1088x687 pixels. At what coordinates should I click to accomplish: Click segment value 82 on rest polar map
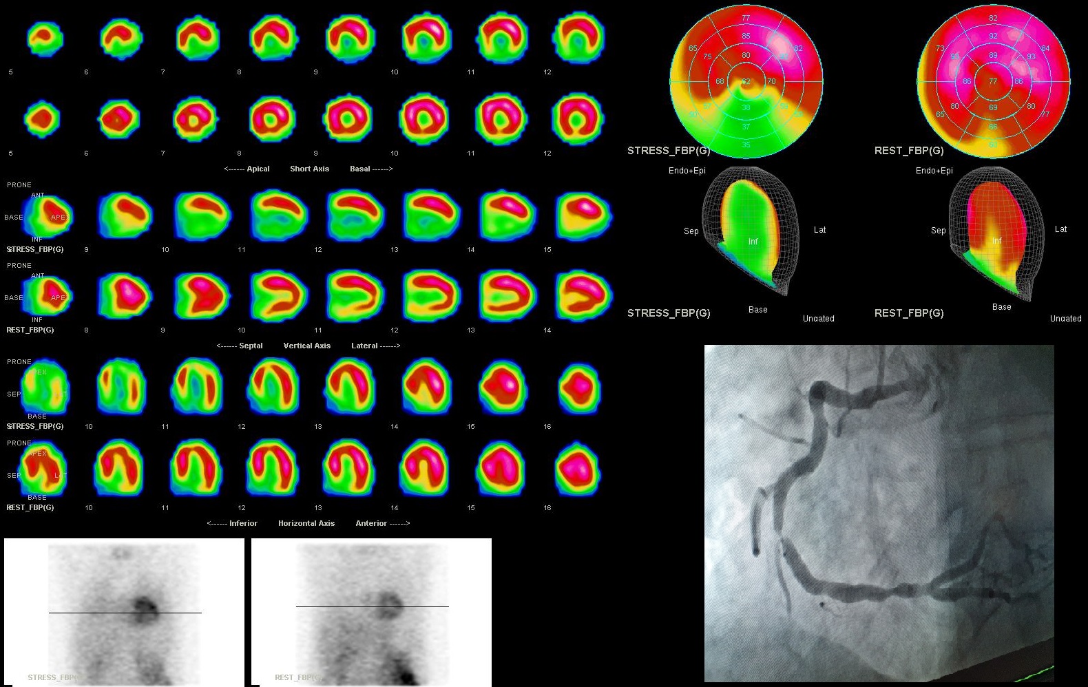[x=993, y=18]
